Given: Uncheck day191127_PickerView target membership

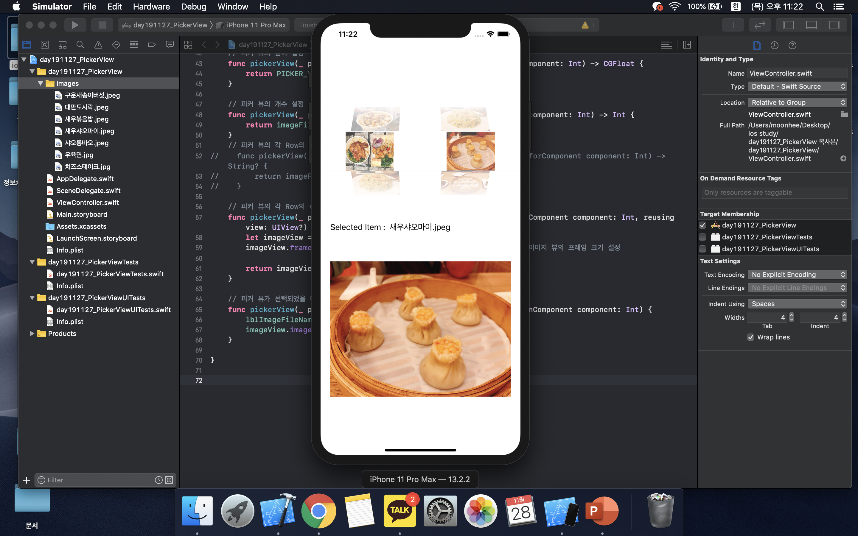Looking at the screenshot, I should pyautogui.click(x=703, y=225).
